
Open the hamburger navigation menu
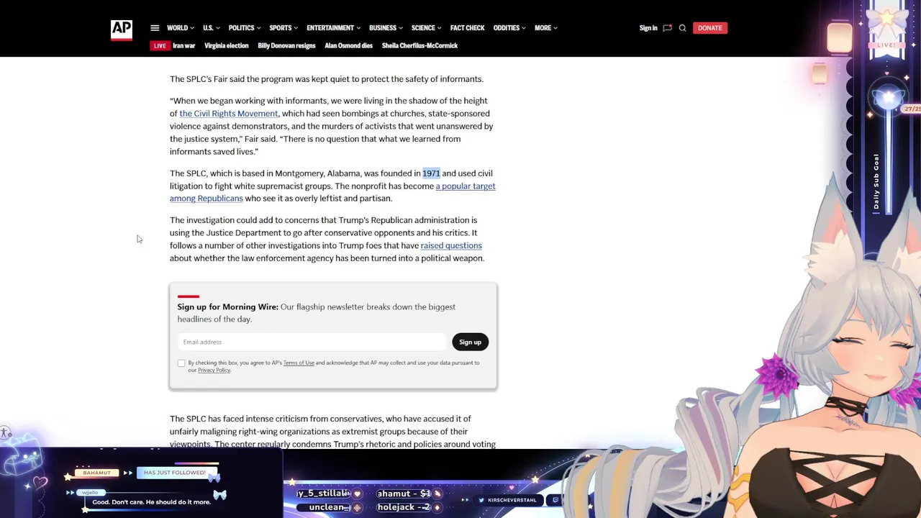tap(155, 28)
